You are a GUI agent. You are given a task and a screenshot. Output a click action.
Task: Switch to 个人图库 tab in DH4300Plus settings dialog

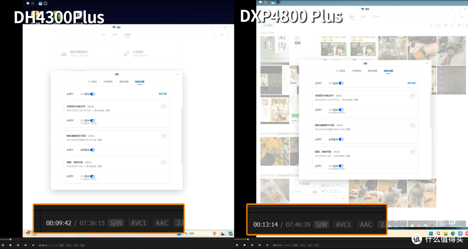click(92, 82)
